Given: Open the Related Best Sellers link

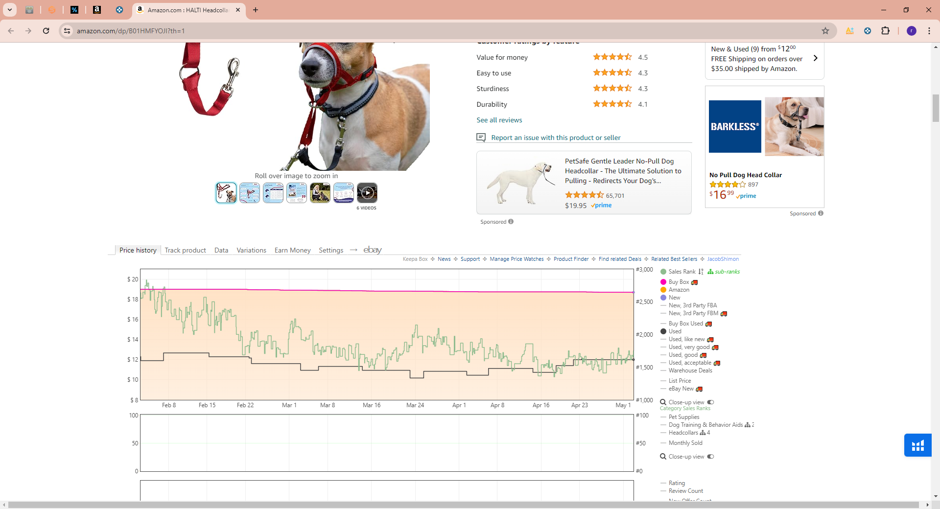Looking at the screenshot, I should point(674,259).
